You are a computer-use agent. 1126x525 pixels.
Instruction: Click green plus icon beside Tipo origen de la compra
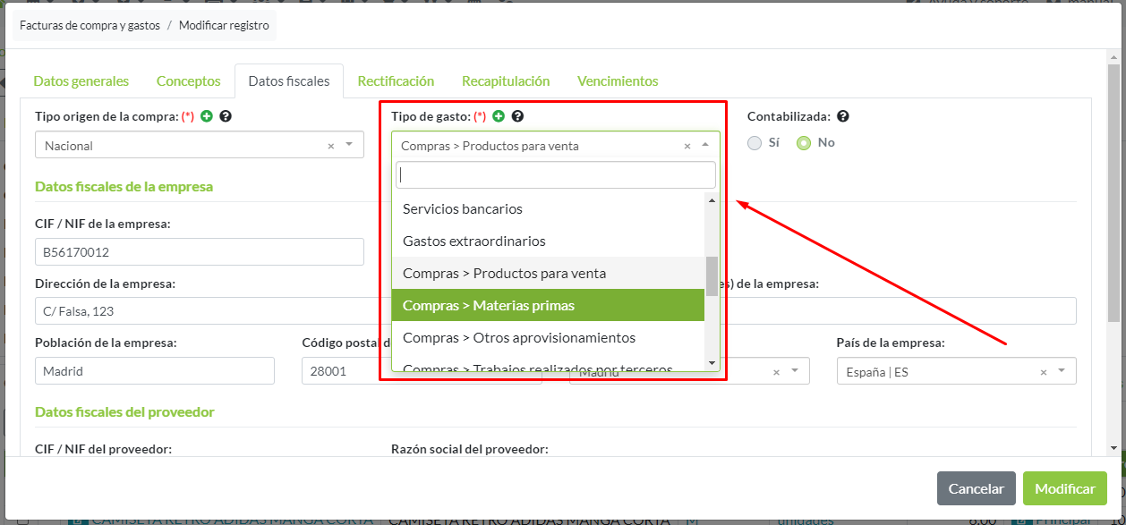tap(208, 116)
